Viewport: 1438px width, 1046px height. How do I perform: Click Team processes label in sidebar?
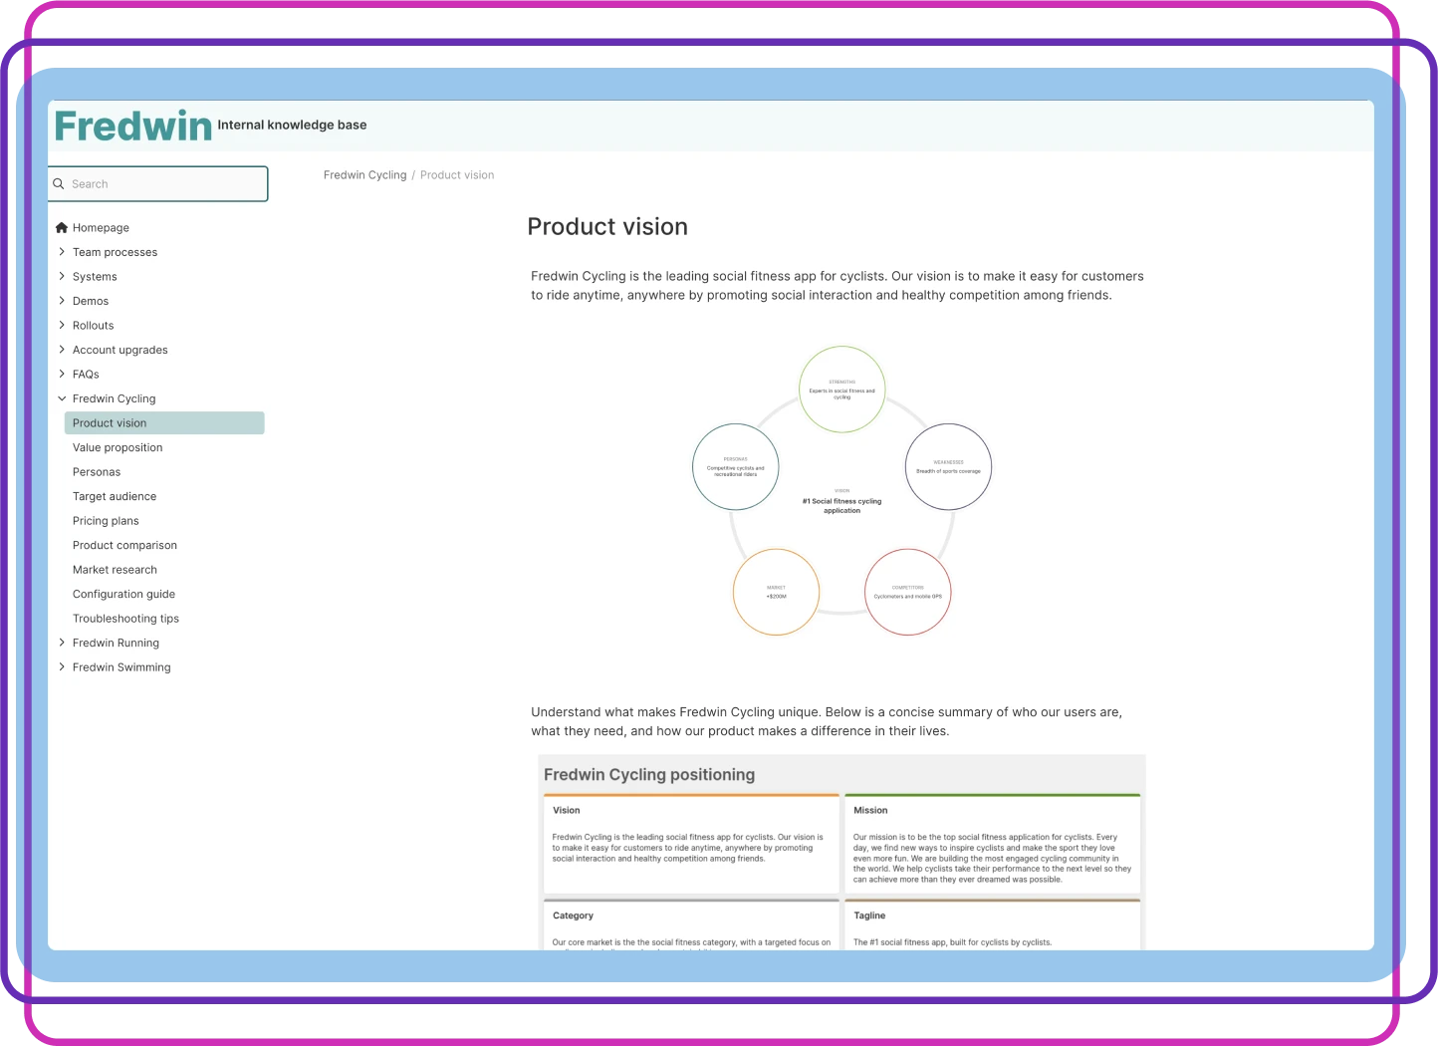pos(115,253)
